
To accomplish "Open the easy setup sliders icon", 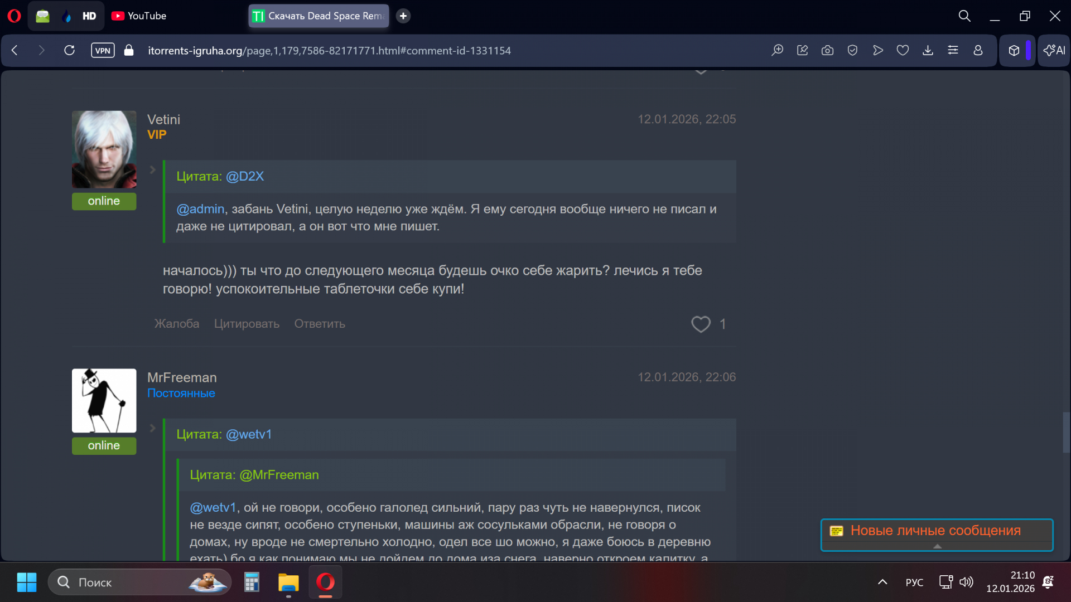I will (x=953, y=51).
